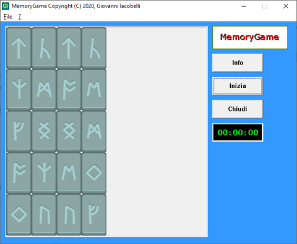Flip the diamond rune card in the bottom row
The width and height of the screenshot is (297, 244).
(x=19, y=214)
